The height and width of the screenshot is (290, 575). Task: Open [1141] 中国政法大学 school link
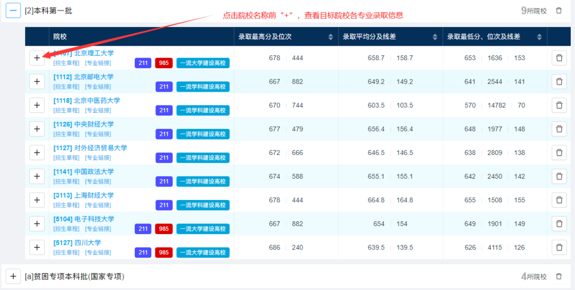pos(84,171)
